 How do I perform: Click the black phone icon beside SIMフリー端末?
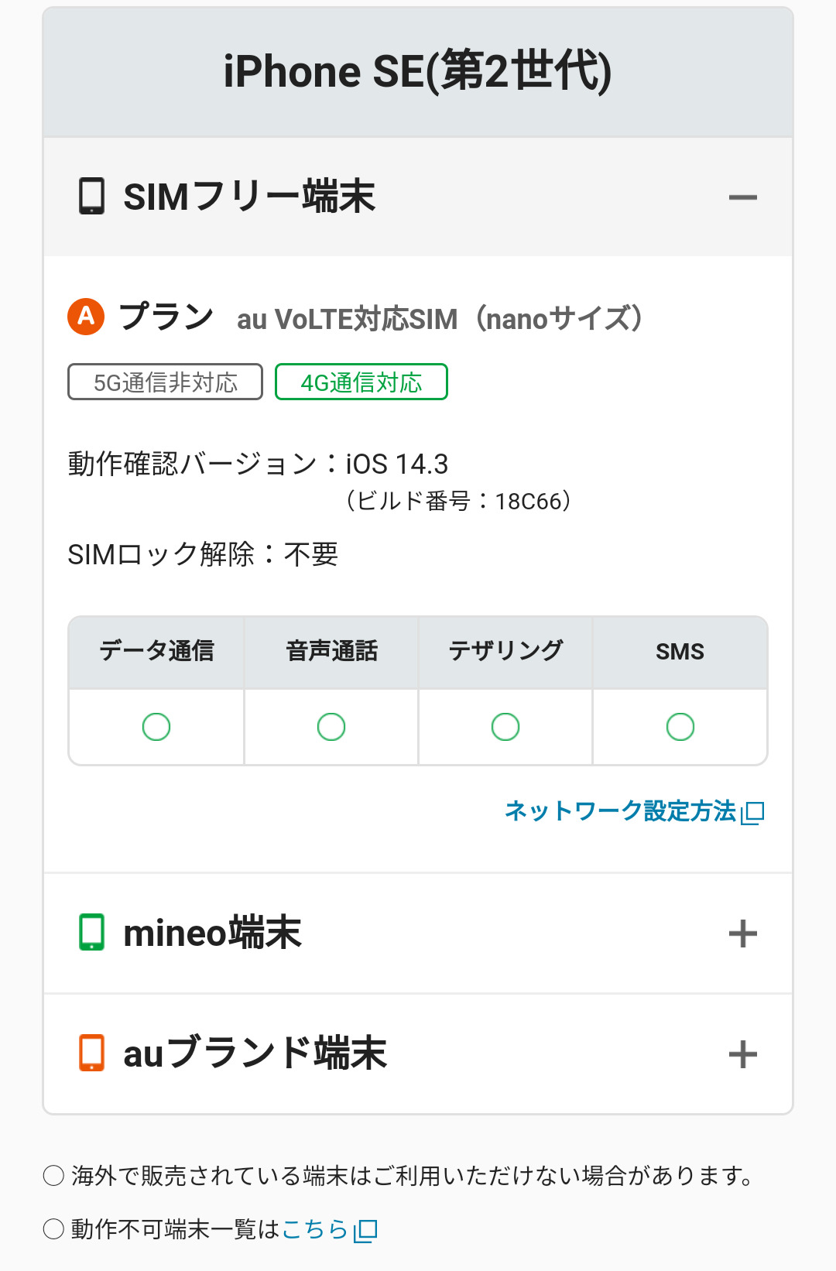tap(91, 196)
